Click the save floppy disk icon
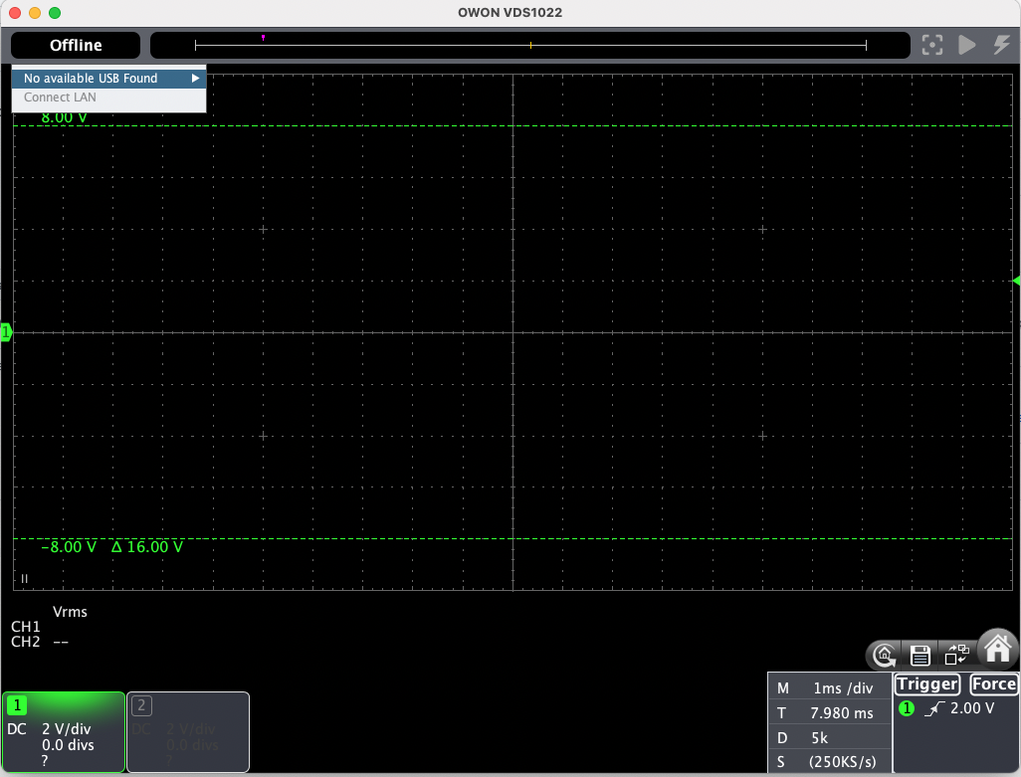 (x=919, y=656)
